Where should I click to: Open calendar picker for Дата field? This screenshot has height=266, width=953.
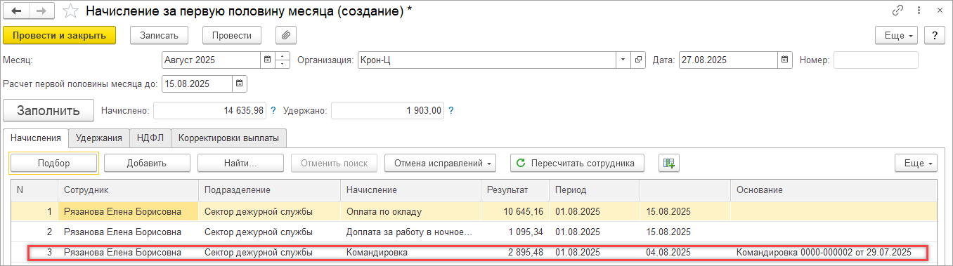(786, 60)
